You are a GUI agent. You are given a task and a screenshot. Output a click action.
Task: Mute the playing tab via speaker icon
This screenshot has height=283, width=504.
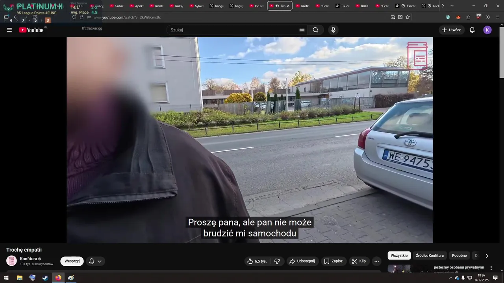[x=277, y=6]
